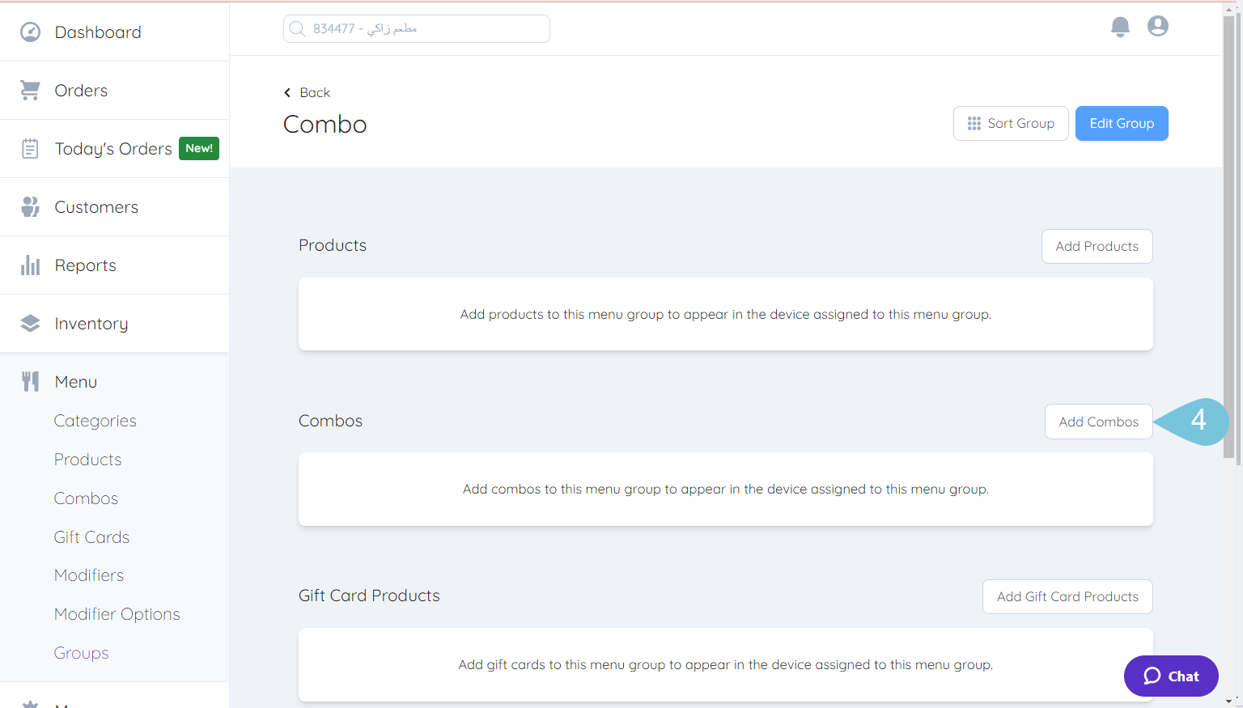Click the Today's Orders clipboard icon
The image size is (1243, 708).
[x=30, y=148]
